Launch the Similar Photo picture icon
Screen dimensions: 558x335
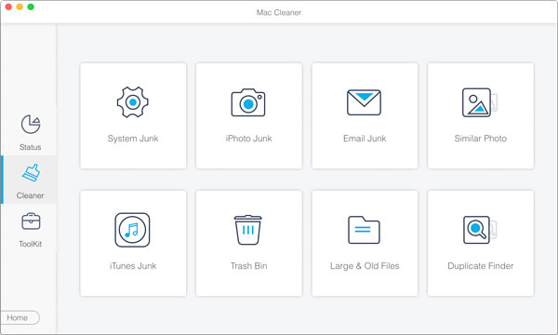(480, 102)
